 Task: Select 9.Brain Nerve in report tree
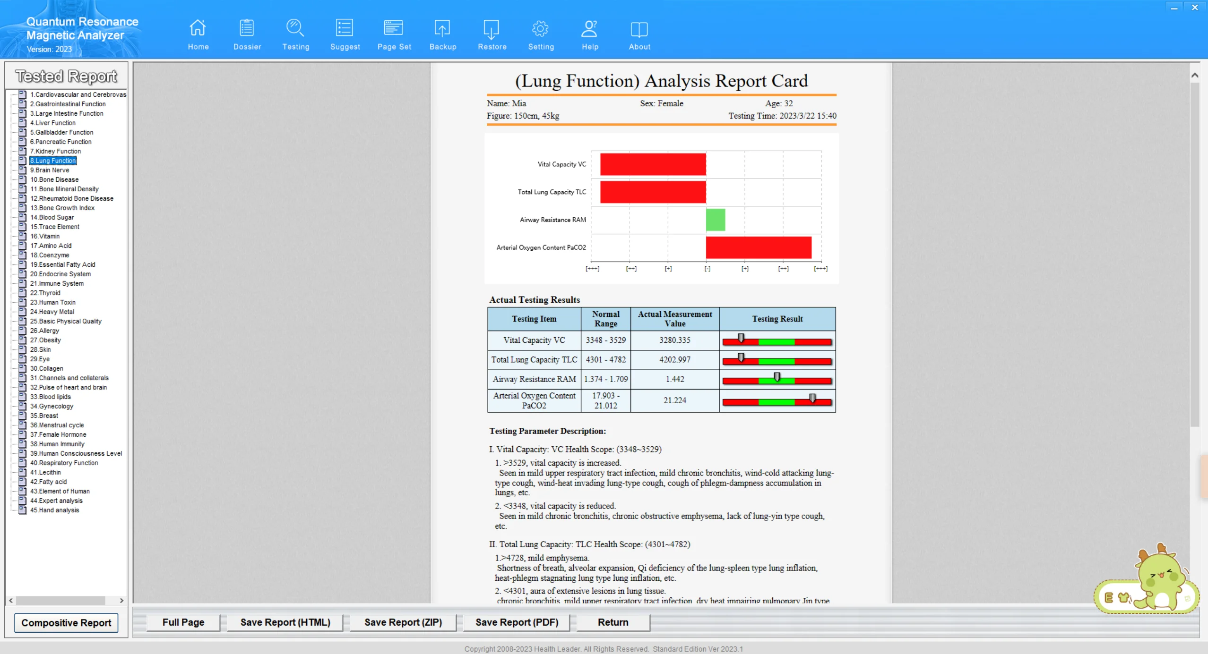pyautogui.click(x=50, y=170)
